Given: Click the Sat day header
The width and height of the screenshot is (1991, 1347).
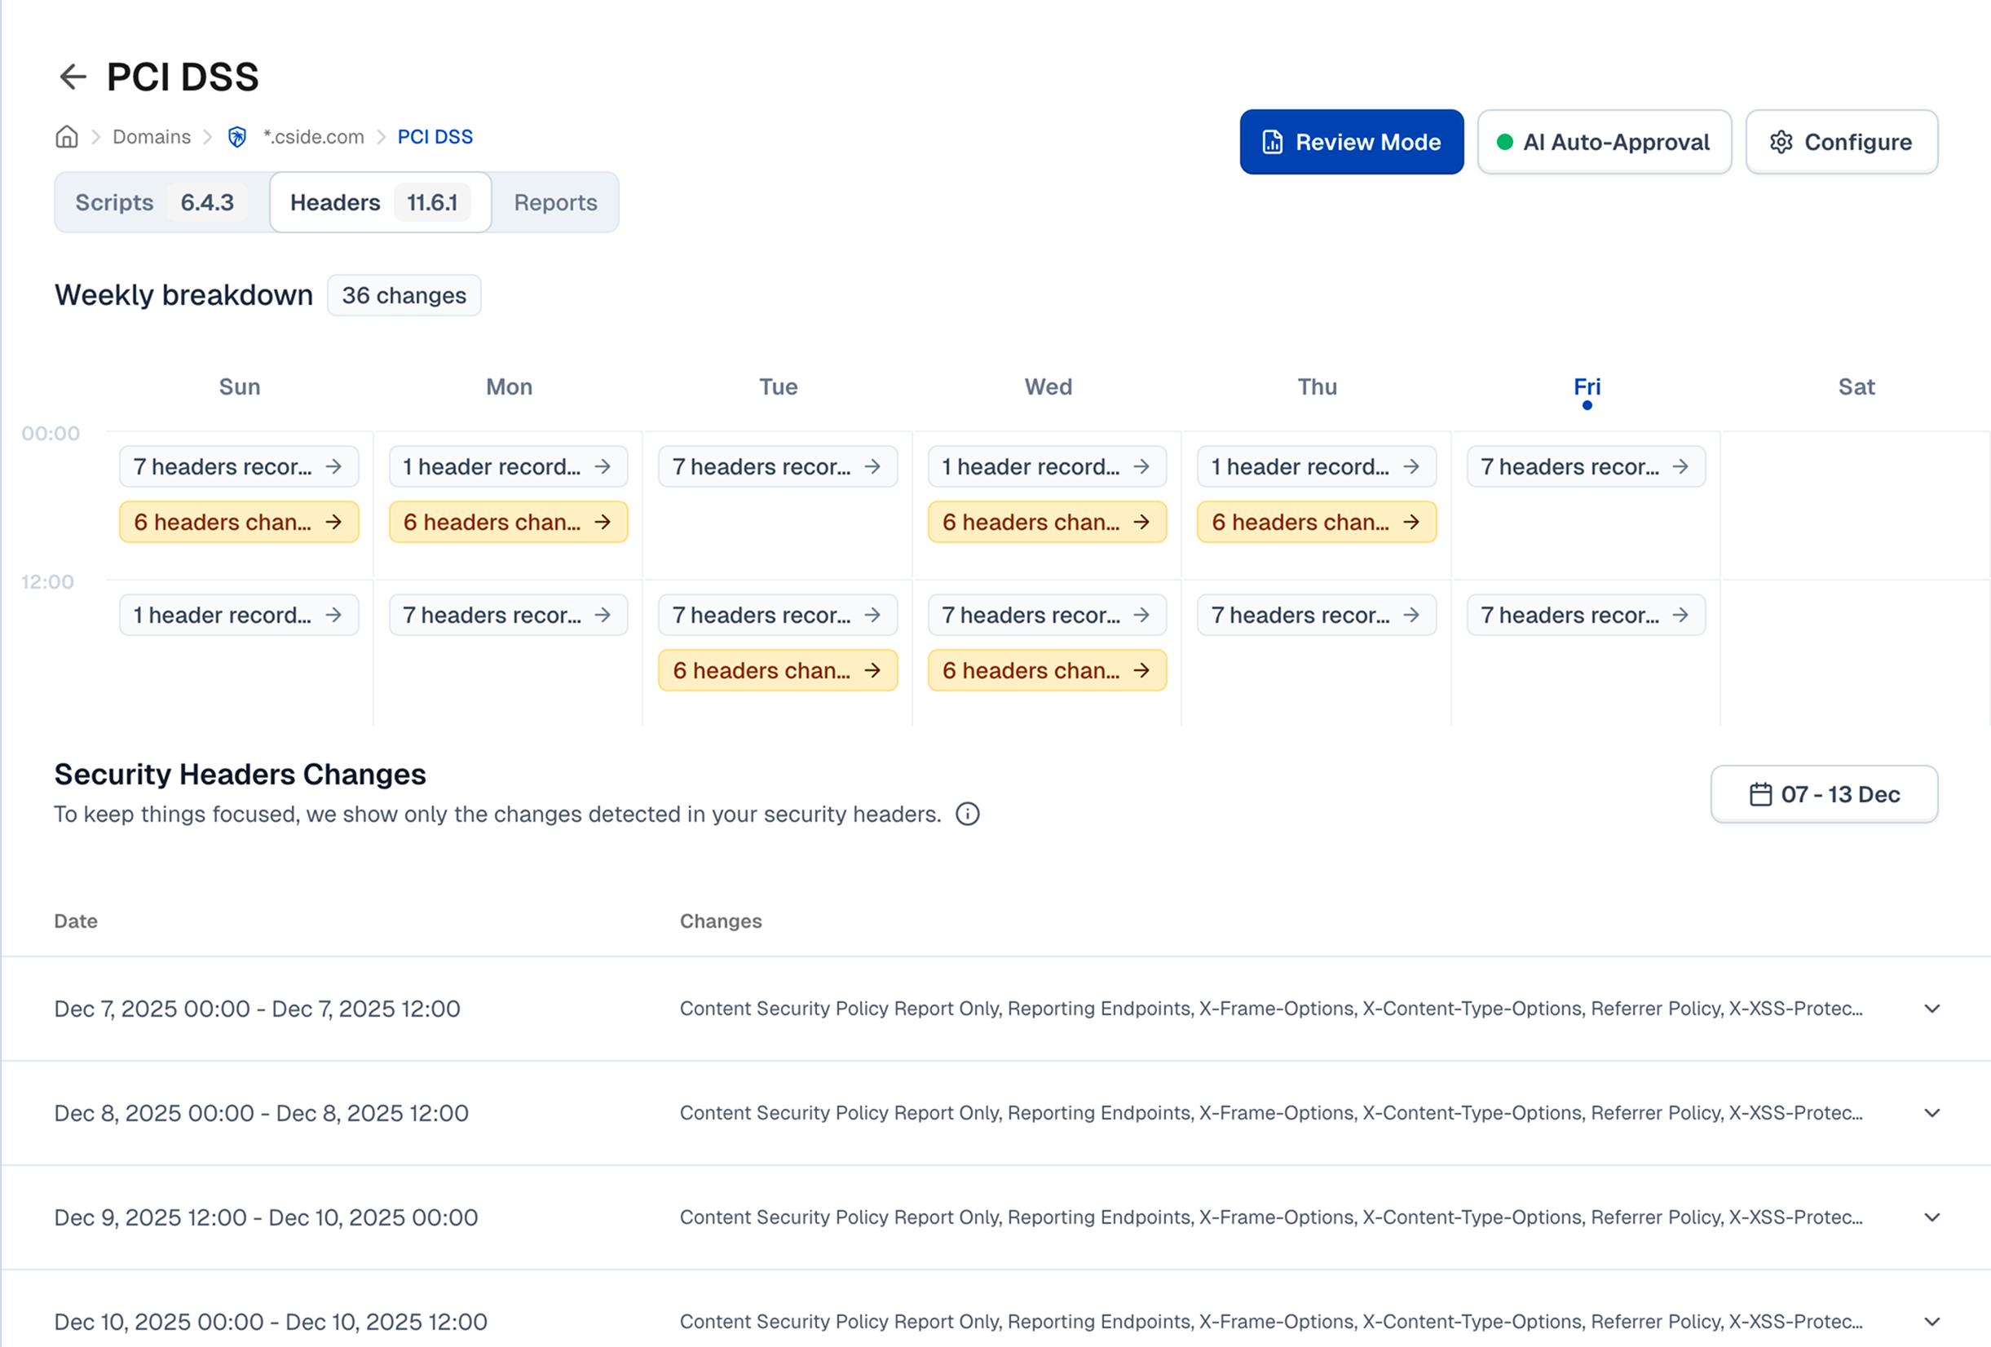Looking at the screenshot, I should (x=1856, y=387).
